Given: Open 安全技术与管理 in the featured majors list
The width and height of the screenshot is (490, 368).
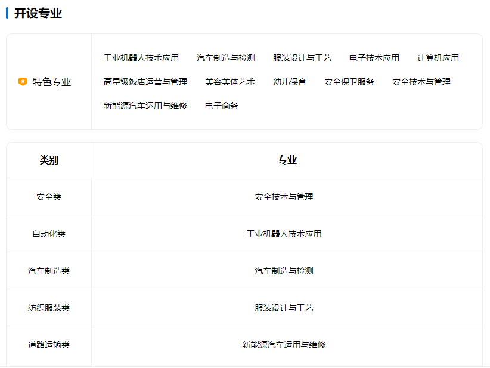Looking at the screenshot, I should [x=421, y=82].
